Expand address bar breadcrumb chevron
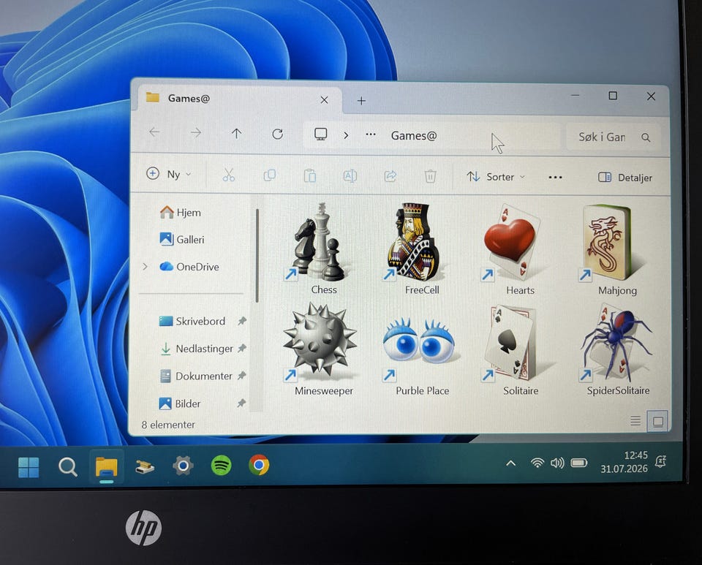This screenshot has width=702, height=565. tap(346, 134)
